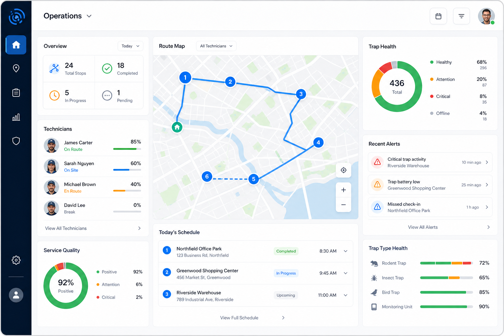Open the shield sidebar page
This screenshot has width=504, height=336.
(x=16, y=141)
